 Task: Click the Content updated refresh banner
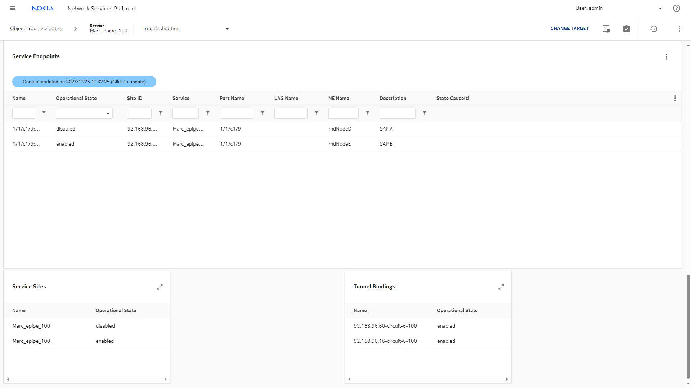84,82
